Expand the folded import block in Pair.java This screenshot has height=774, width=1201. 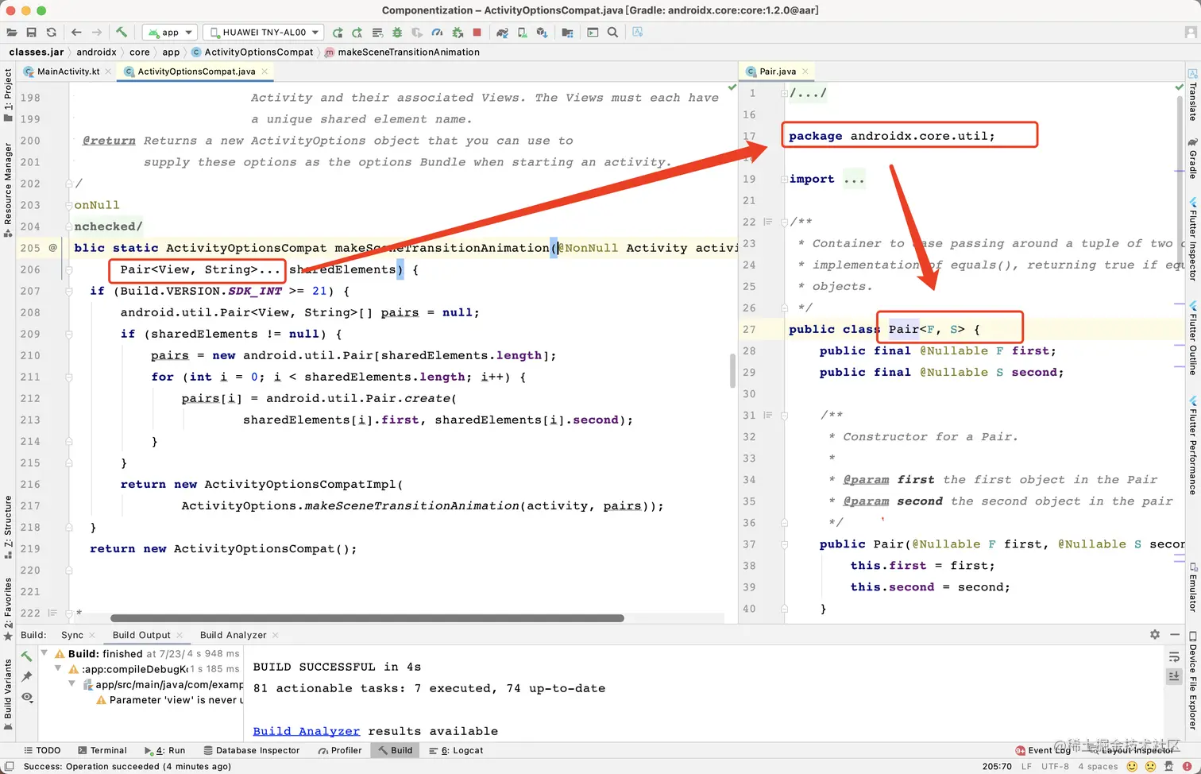pyautogui.click(x=784, y=180)
